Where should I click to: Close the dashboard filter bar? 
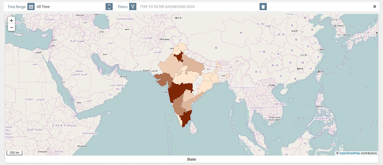(374, 6)
